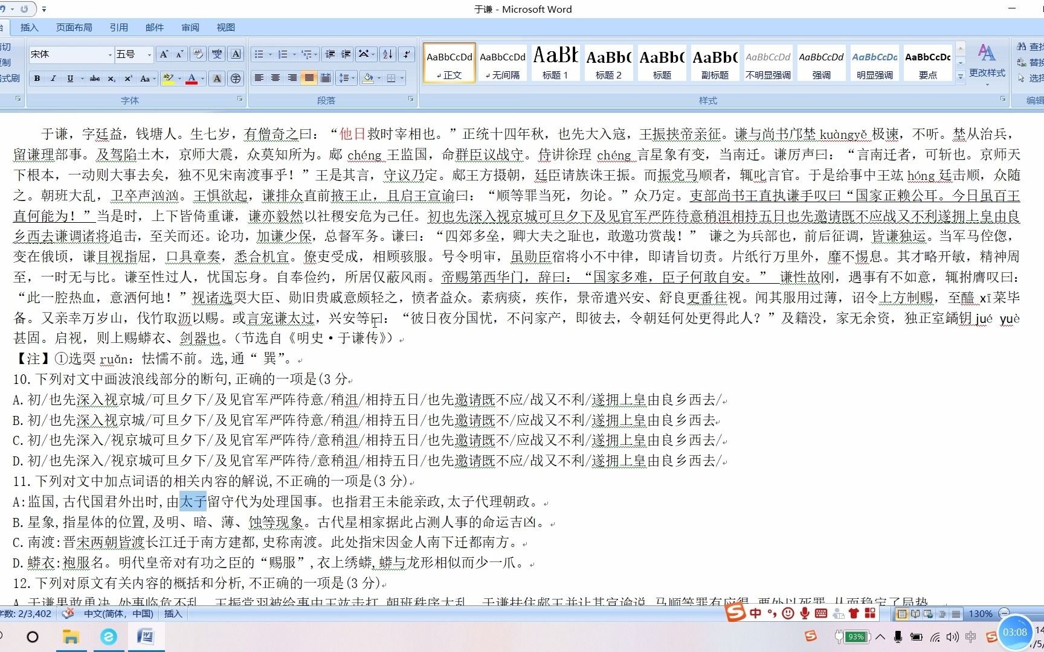Click the Shrink Font icon

179,54
